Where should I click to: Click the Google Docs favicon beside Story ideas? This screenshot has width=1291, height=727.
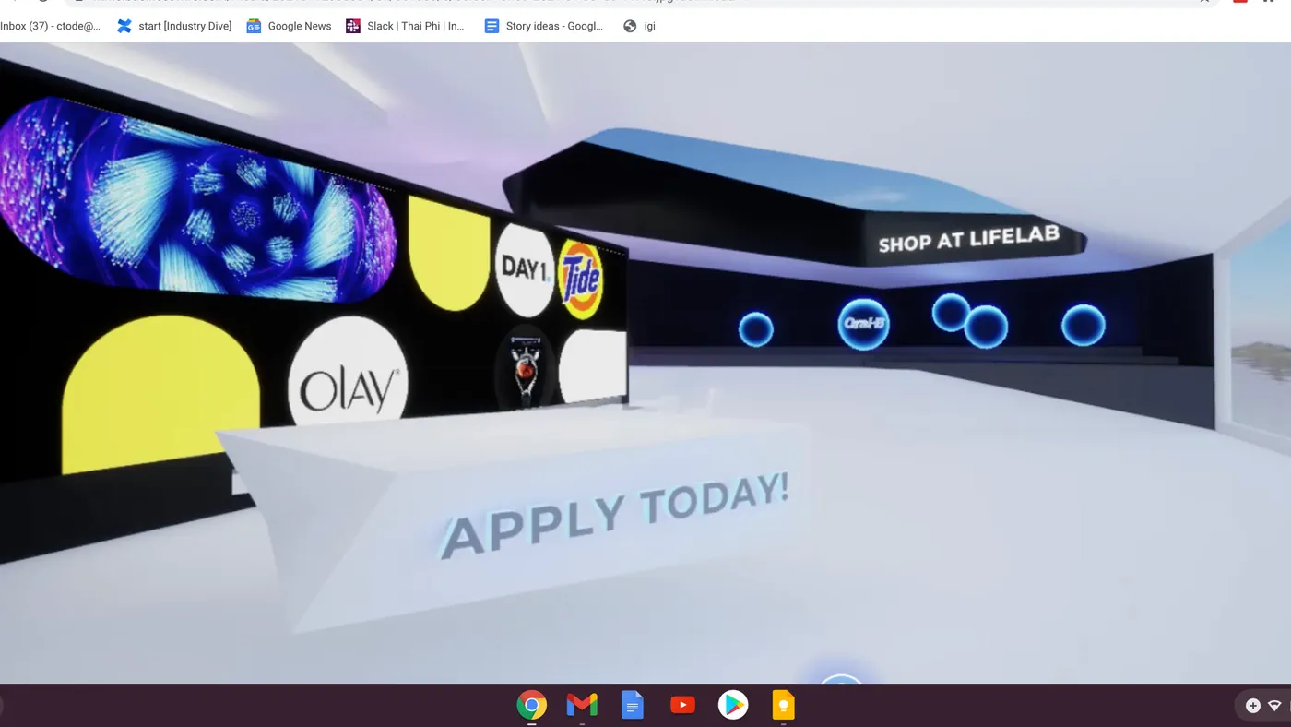(x=492, y=26)
